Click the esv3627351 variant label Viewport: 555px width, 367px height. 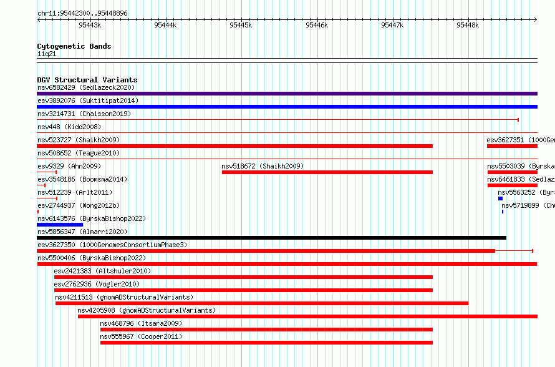click(x=521, y=140)
